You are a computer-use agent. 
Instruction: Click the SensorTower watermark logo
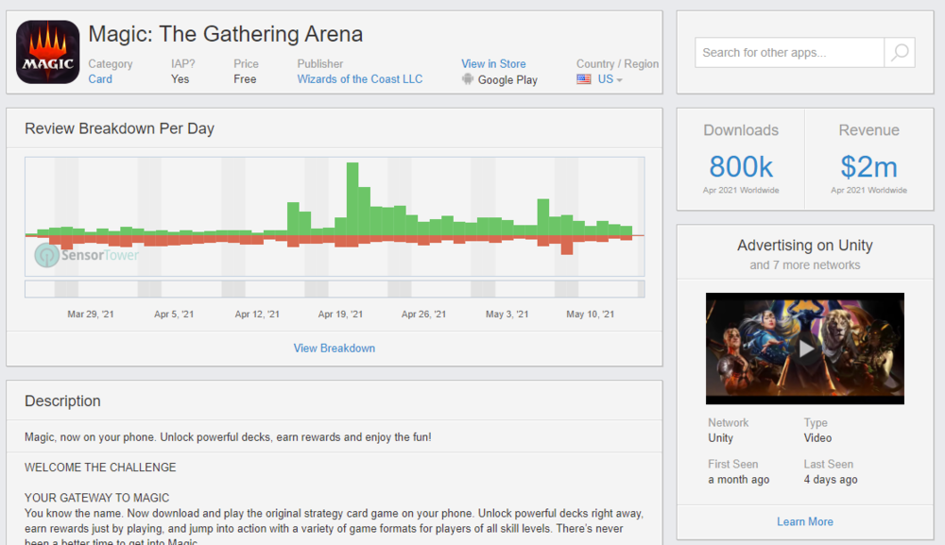click(47, 255)
